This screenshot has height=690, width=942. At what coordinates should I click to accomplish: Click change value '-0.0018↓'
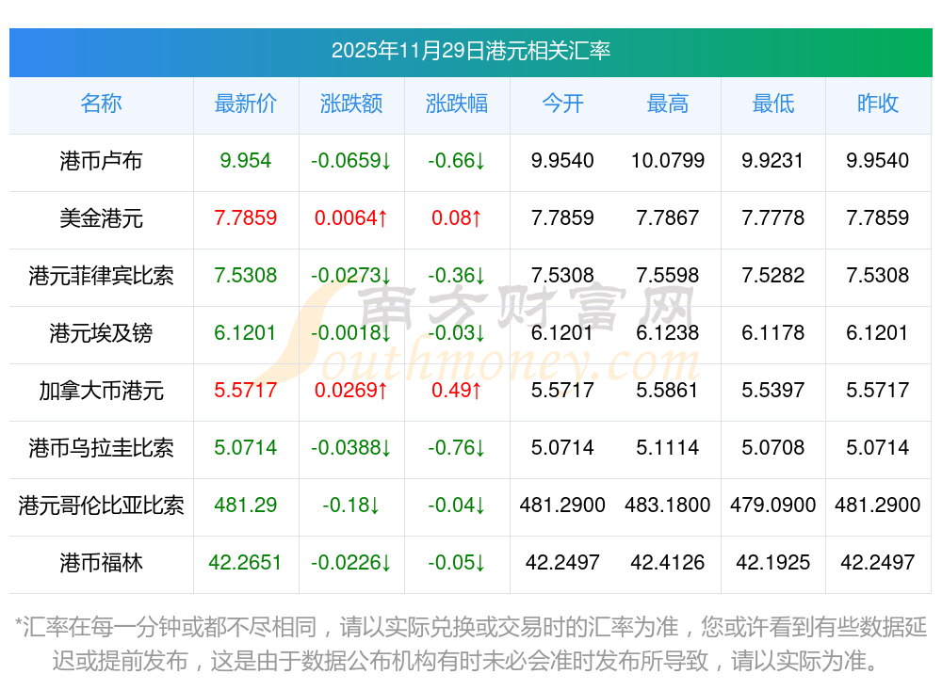coord(350,333)
